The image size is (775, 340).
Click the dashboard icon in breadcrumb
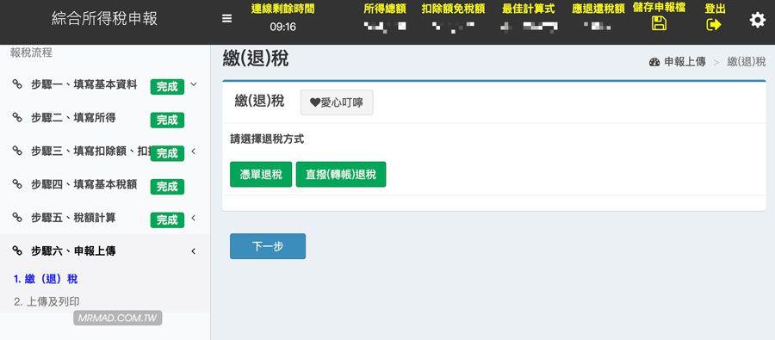654,62
